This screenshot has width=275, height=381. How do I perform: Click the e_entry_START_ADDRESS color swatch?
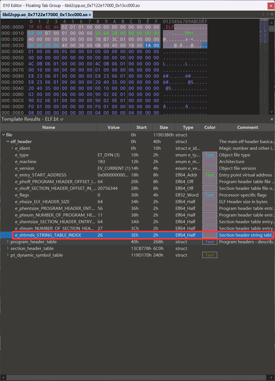[x=210, y=175]
